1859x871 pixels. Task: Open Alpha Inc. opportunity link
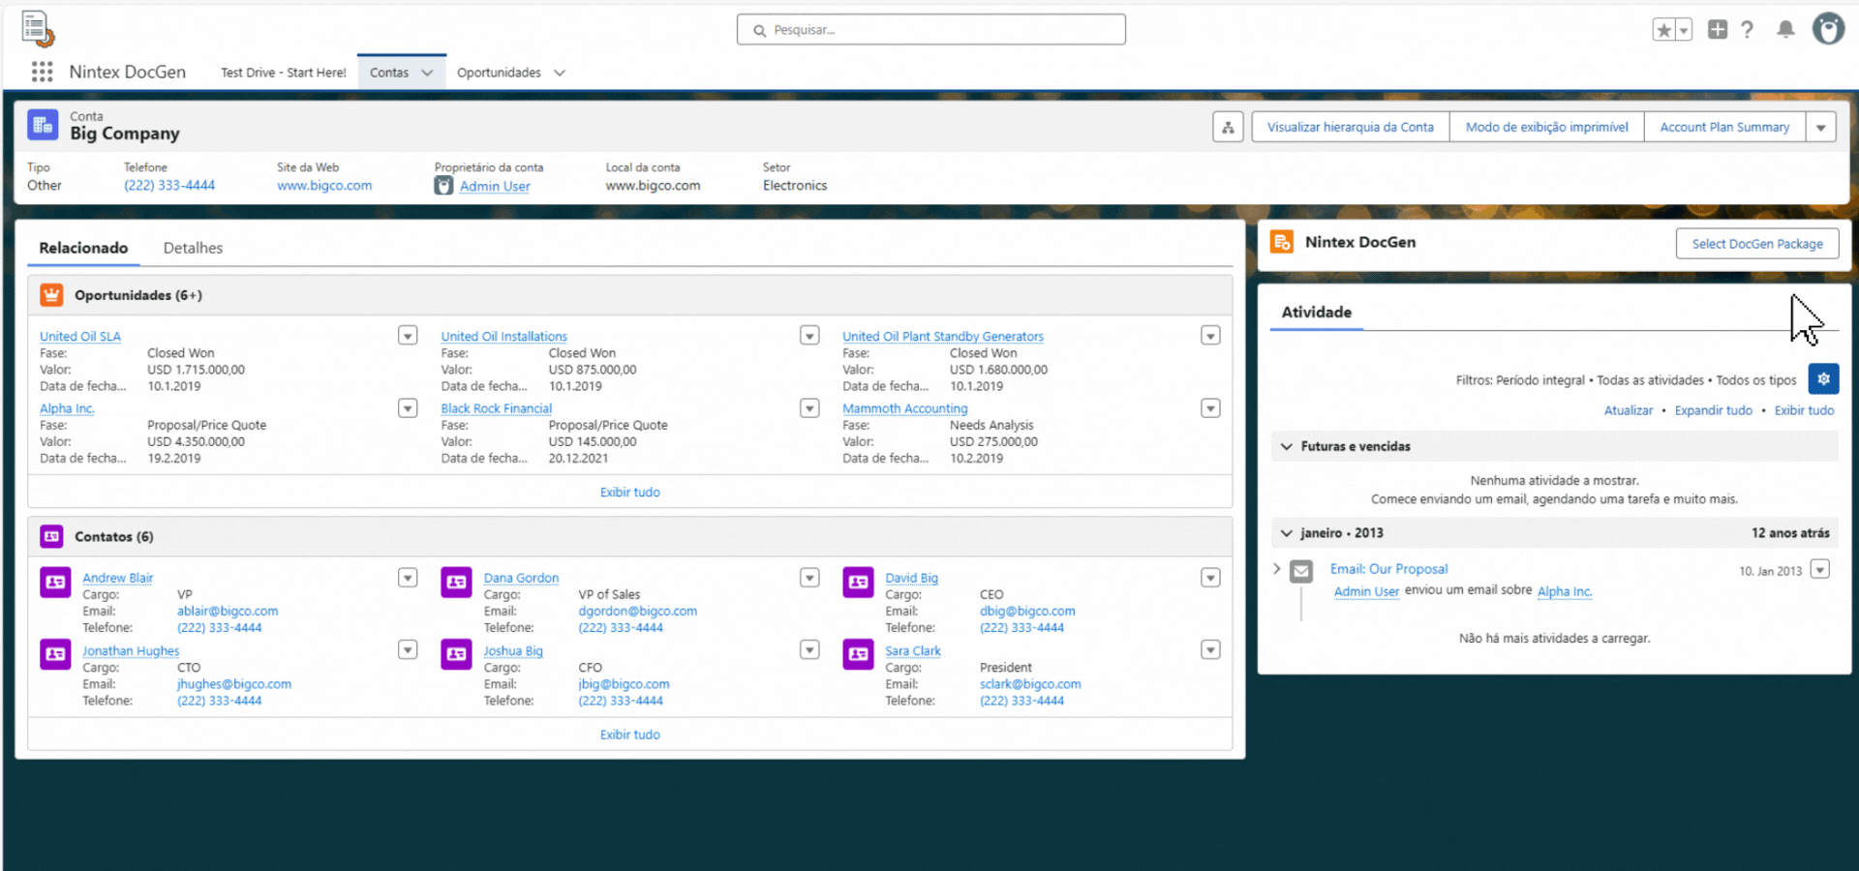coord(67,408)
